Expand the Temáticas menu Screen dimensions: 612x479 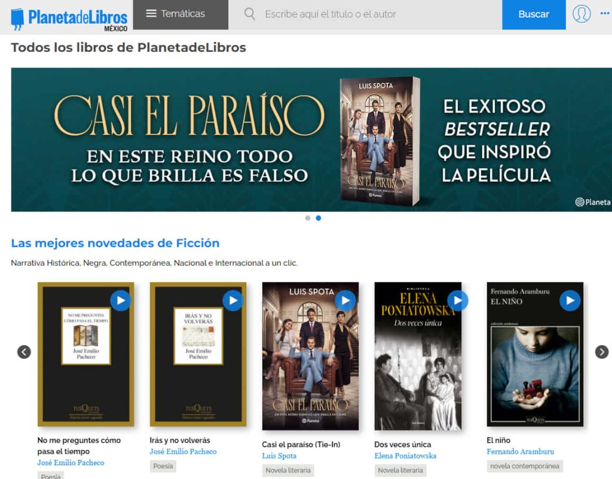180,14
